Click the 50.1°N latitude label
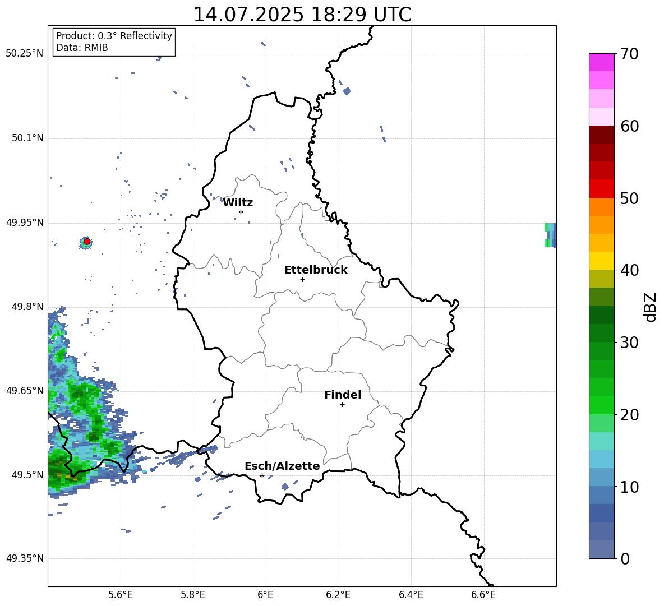This screenshot has width=664, height=606. click(x=27, y=138)
